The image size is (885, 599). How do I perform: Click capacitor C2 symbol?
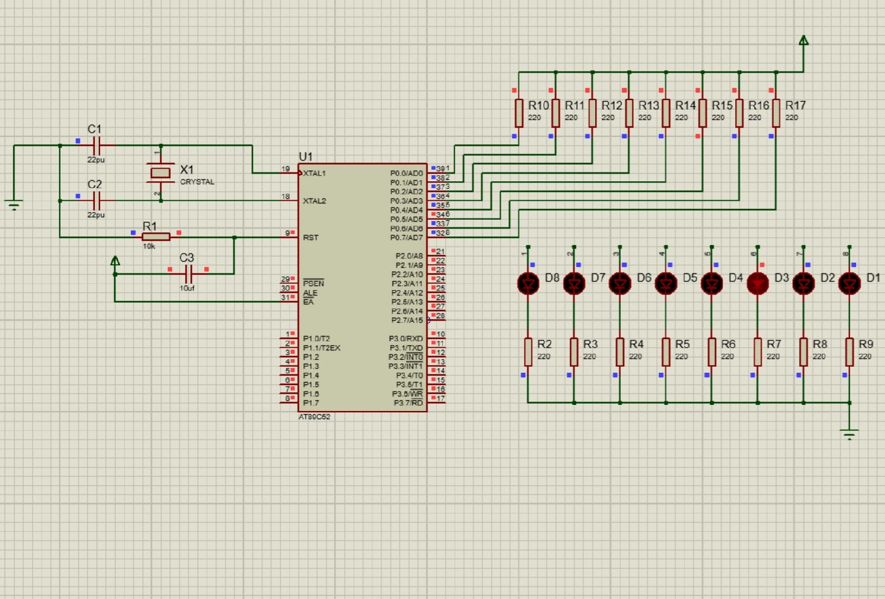(96, 201)
